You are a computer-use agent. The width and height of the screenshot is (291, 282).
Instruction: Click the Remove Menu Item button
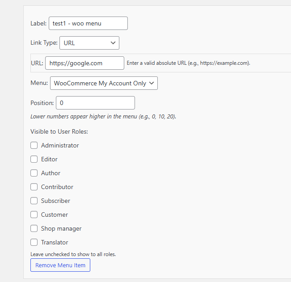pyautogui.click(x=60, y=265)
